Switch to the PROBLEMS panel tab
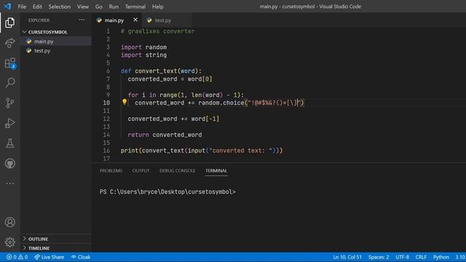This screenshot has height=262, width=466. click(x=111, y=170)
